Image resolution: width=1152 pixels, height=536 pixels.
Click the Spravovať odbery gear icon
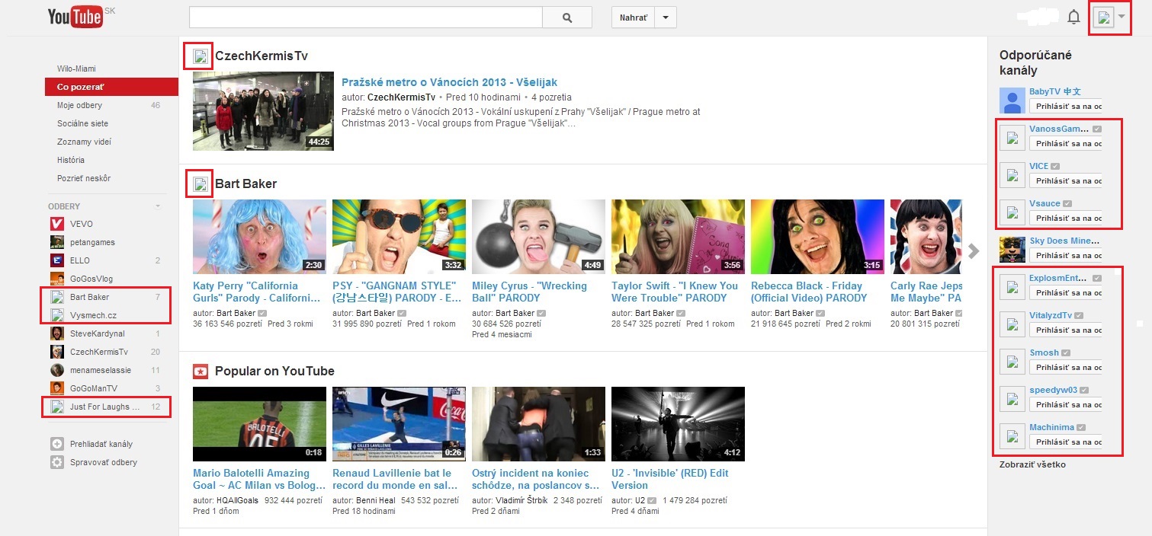tap(56, 462)
